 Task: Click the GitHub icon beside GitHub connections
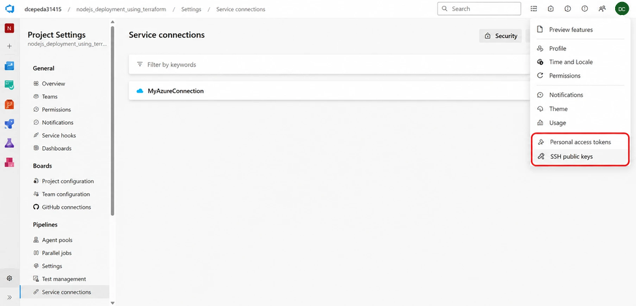pos(36,207)
